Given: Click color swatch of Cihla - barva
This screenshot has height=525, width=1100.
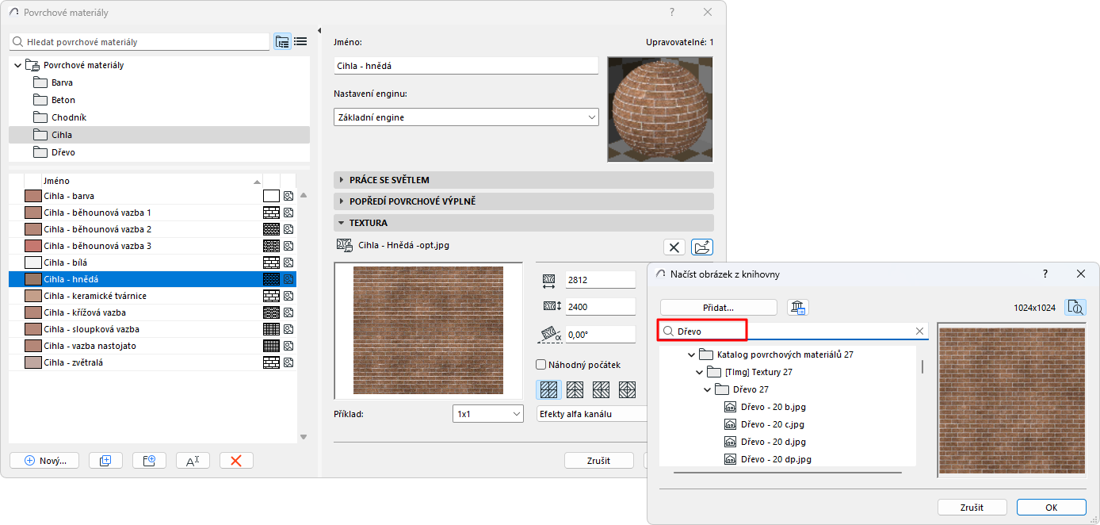Looking at the screenshot, I should click(33, 196).
